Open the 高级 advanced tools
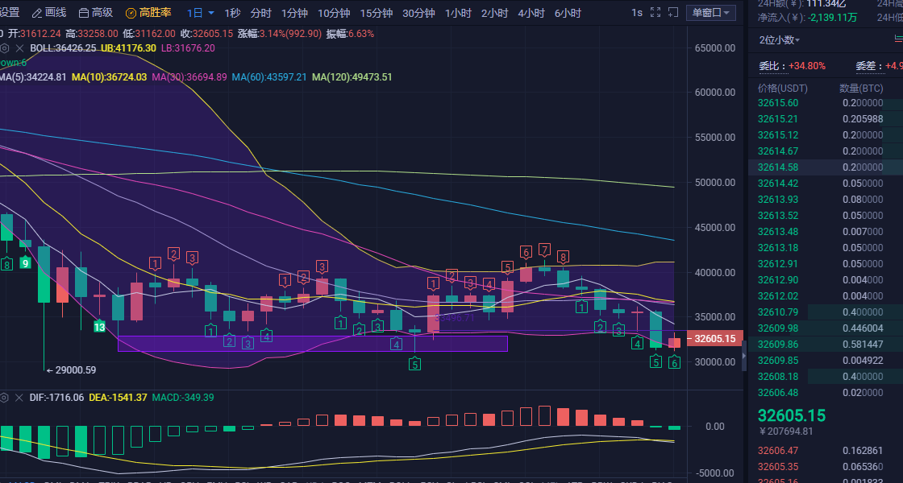 (x=95, y=13)
